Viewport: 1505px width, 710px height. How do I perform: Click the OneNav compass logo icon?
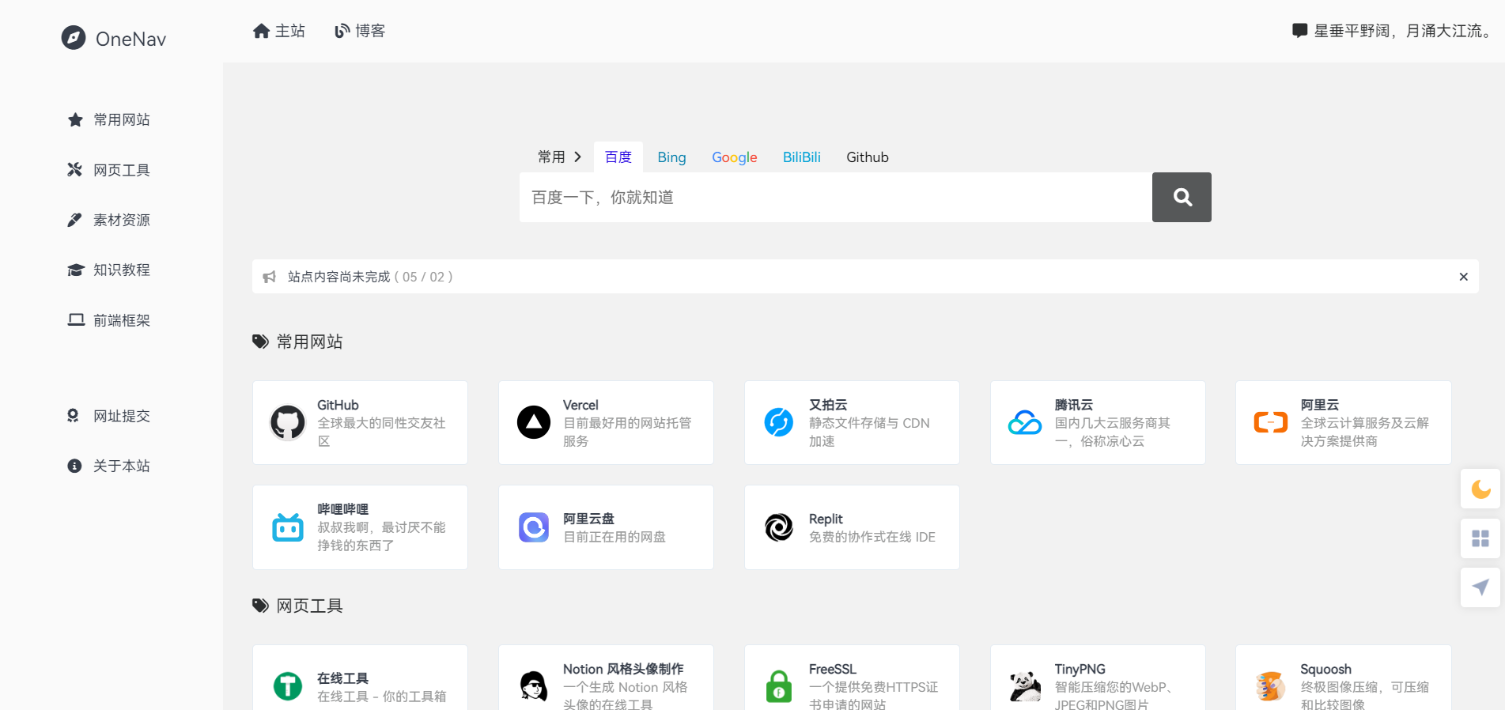click(x=74, y=38)
